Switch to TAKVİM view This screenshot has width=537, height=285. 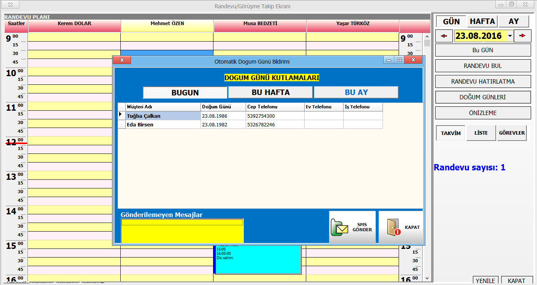click(451, 133)
